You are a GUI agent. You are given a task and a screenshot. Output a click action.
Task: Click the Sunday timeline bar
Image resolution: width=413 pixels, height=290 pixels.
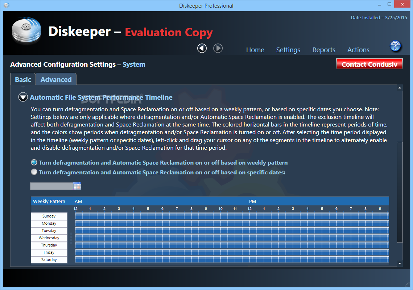[x=232, y=216]
